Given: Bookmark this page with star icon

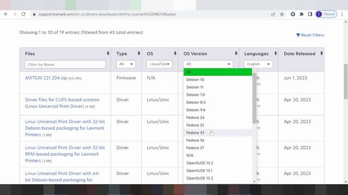Looking at the screenshot, I should click(282, 14).
